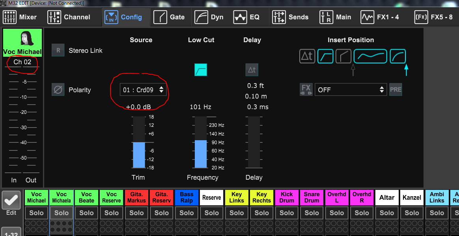Click the delay icon in Insert Position
This screenshot has width=459, height=236.
[307, 56]
